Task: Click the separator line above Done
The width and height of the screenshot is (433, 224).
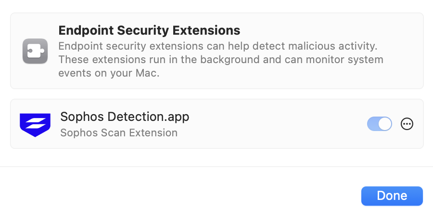Action: pyautogui.click(x=216, y=167)
